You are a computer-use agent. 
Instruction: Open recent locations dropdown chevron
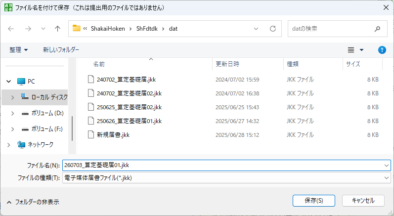pyautogui.click(x=43, y=29)
